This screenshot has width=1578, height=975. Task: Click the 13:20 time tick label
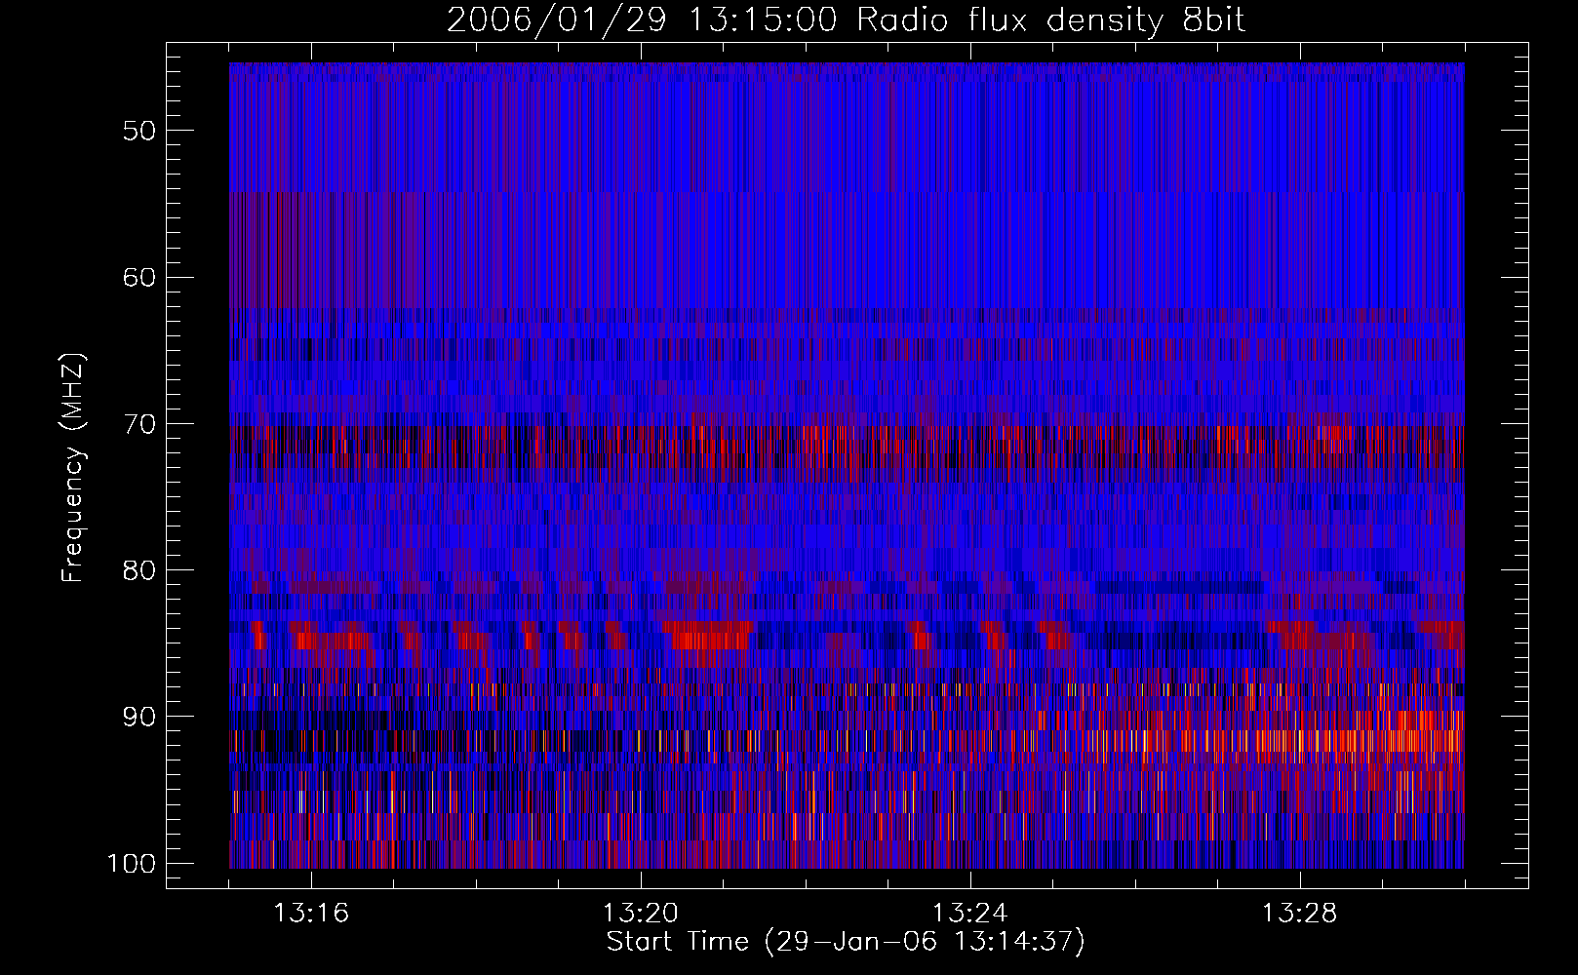(x=641, y=914)
